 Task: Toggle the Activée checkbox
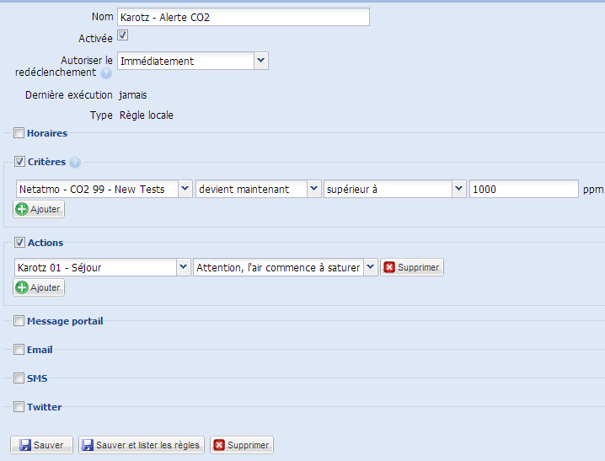coord(123,35)
